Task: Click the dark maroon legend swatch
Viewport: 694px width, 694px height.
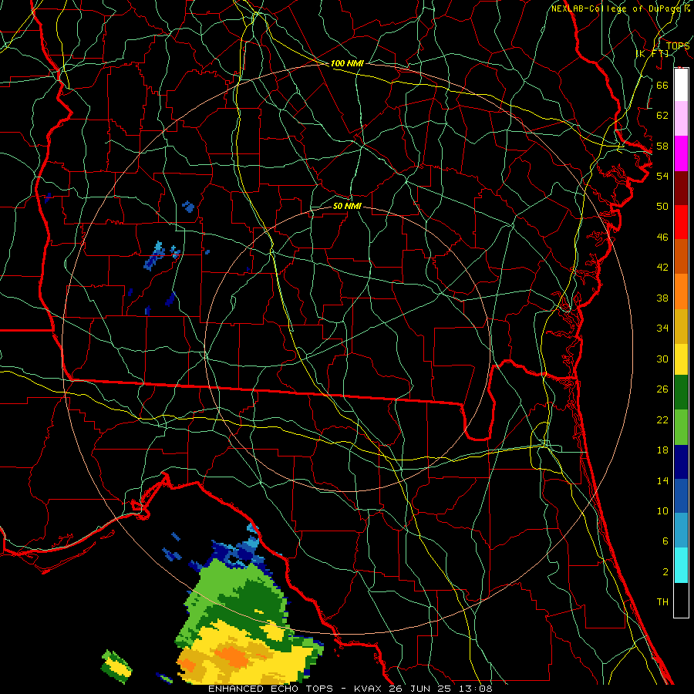Action: pos(681,188)
